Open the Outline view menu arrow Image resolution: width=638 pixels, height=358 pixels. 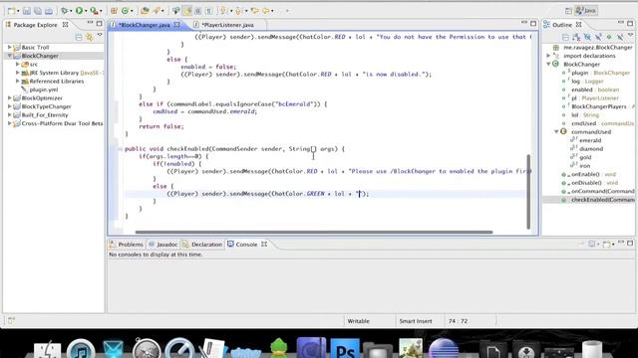click(630, 36)
